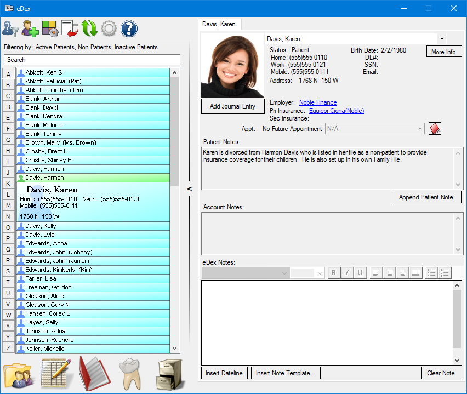Screen dimensions: 467x394
Task: Open the blue Help question mark icon
Action: click(x=129, y=28)
